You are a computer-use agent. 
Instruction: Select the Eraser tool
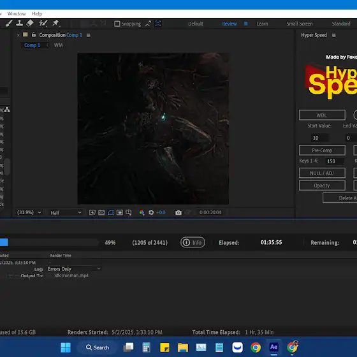30,23
